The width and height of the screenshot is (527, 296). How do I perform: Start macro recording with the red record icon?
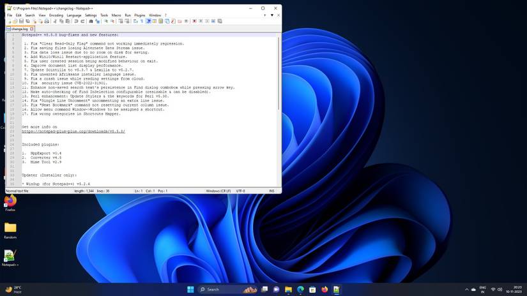click(x=194, y=21)
